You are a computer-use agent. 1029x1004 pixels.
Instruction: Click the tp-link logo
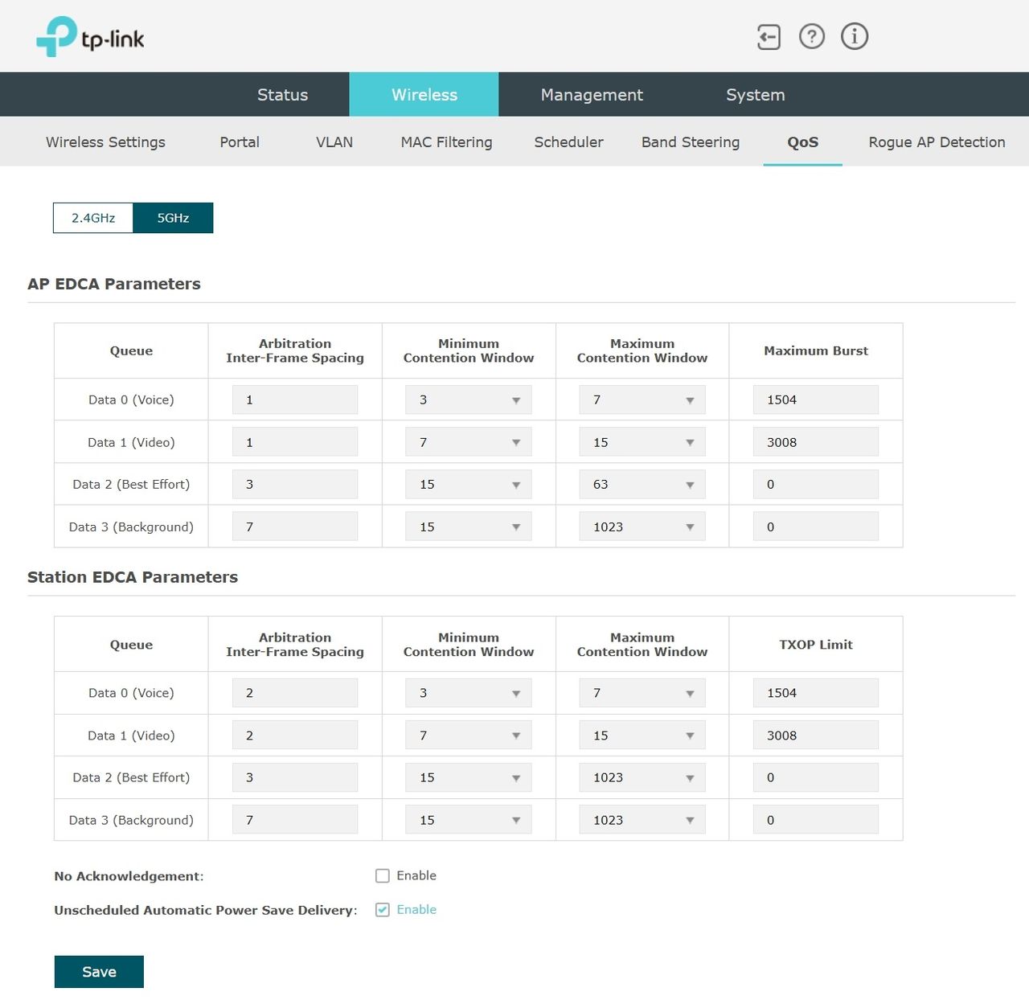point(90,36)
